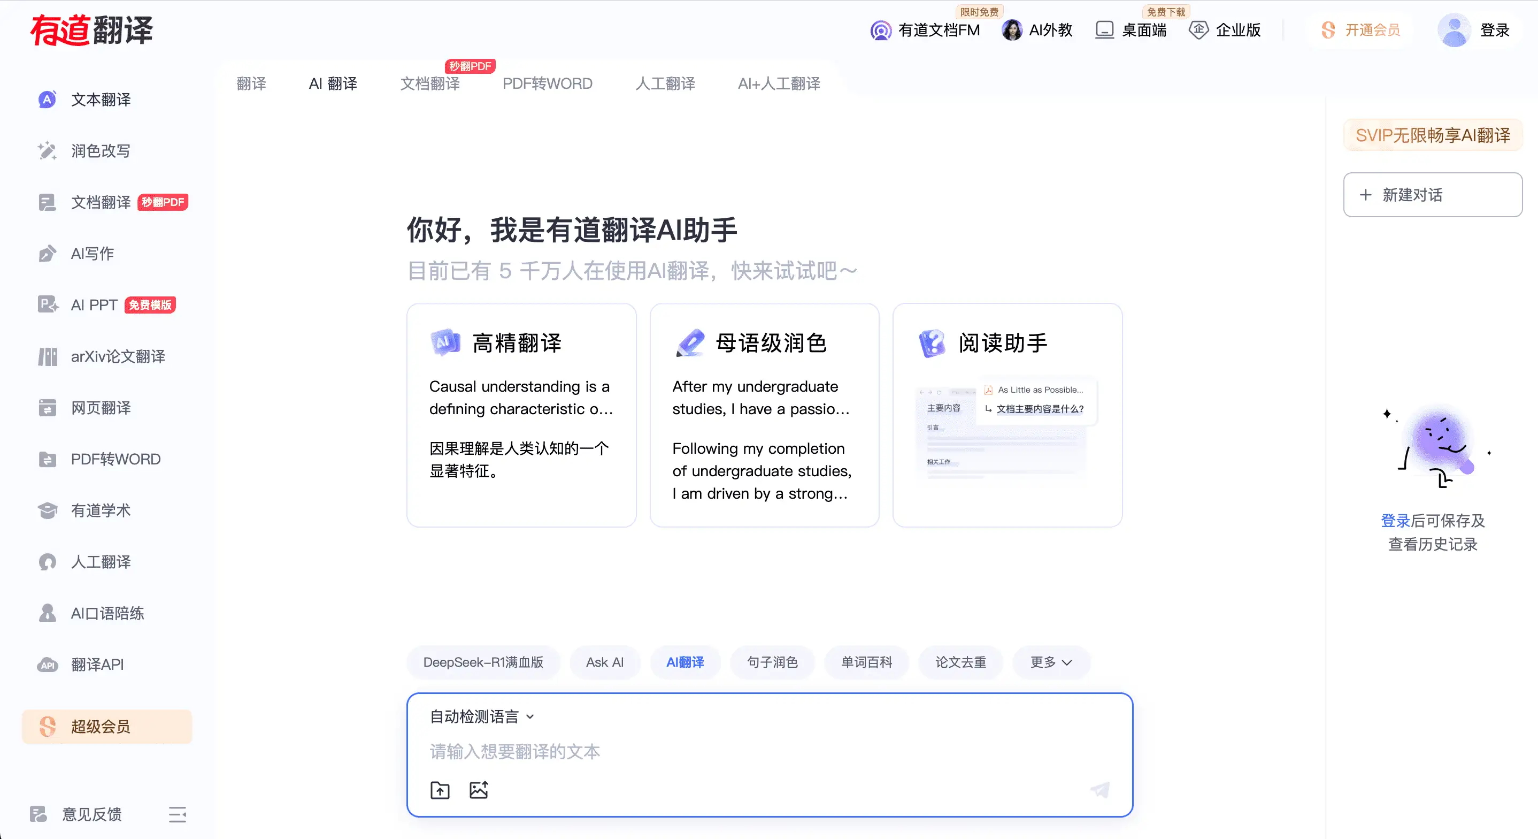This screenshot has width=1538, height=839.
Task: Open 翻译API from the sidebar
Action: click(97, 665)
